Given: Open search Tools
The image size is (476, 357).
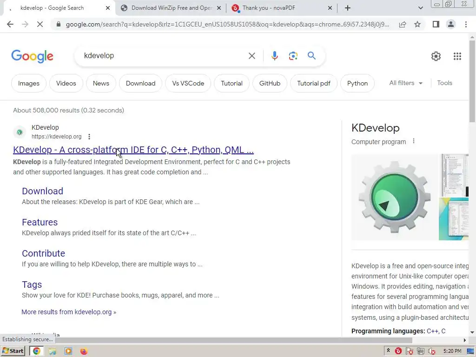Looking at the screenshot, I should click(x=444, y=83).
